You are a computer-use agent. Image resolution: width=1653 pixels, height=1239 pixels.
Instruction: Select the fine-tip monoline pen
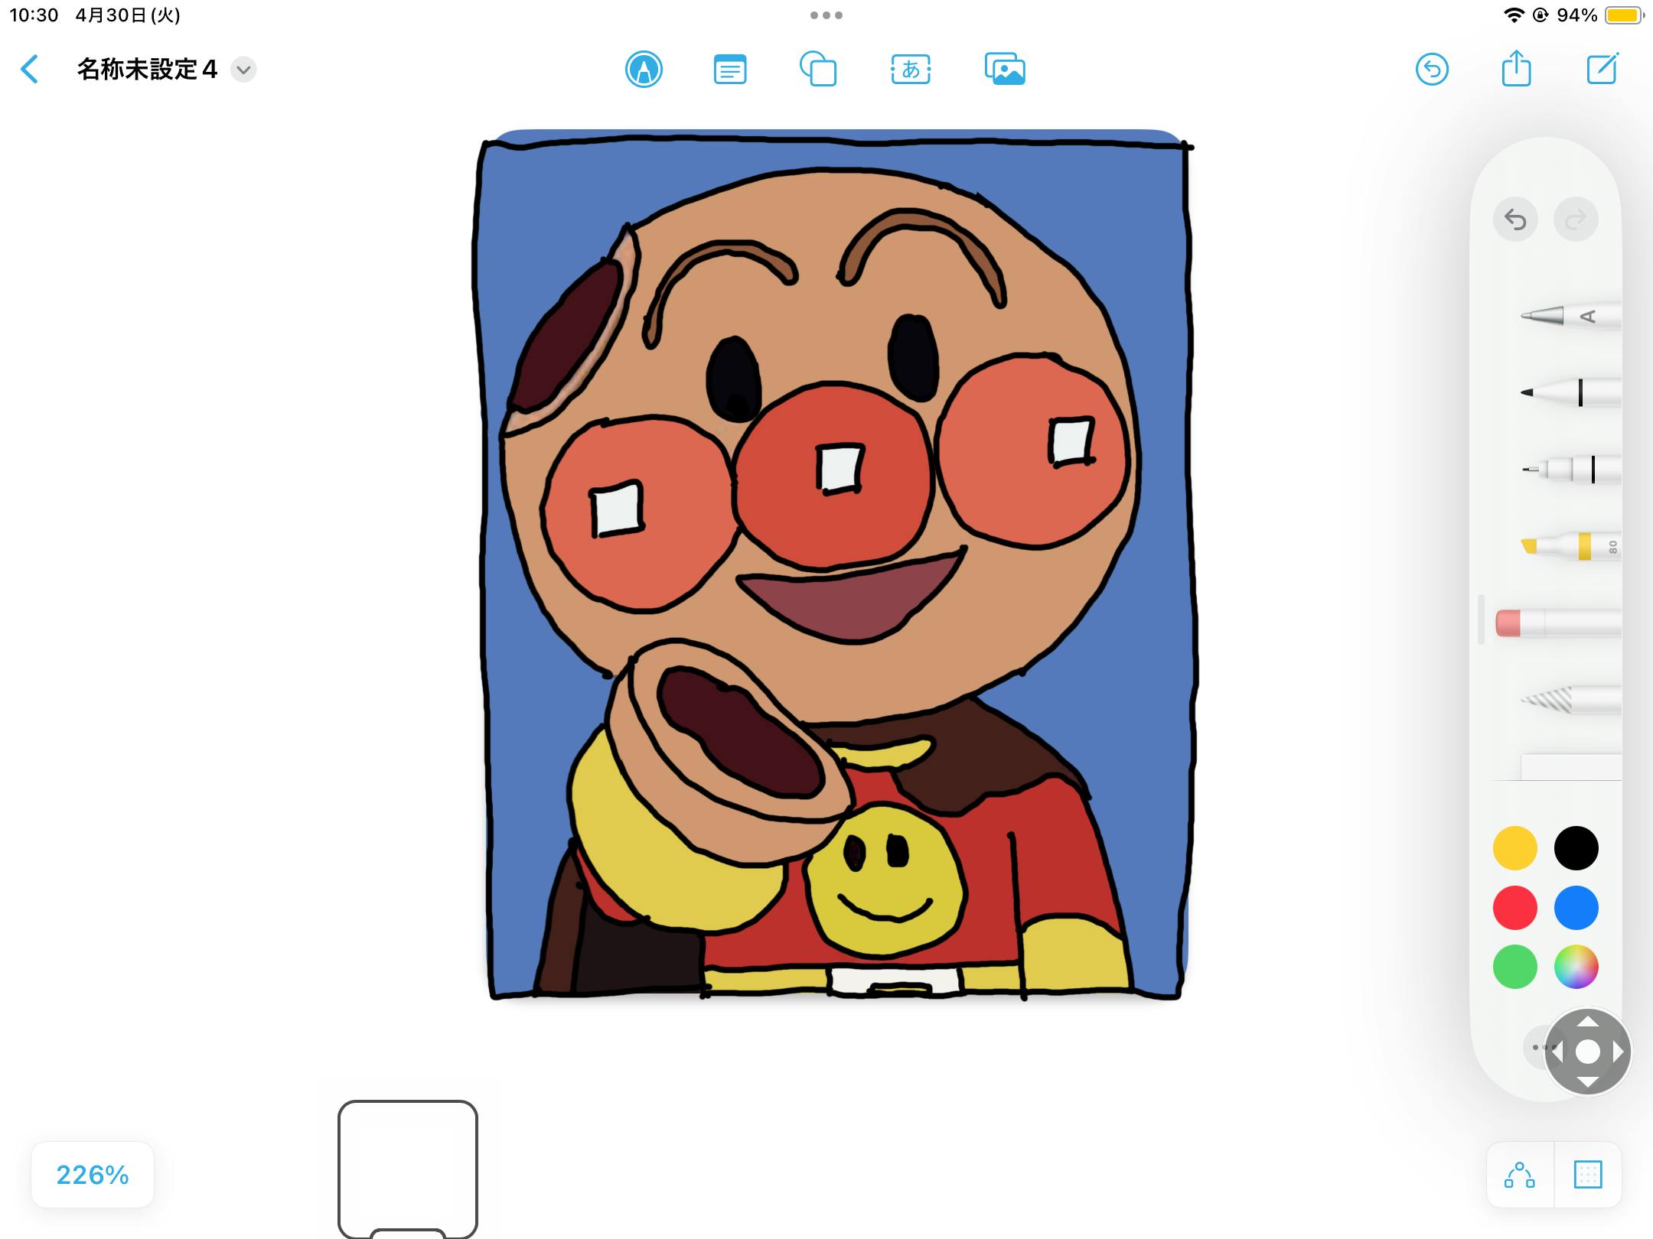[1569, 469]
